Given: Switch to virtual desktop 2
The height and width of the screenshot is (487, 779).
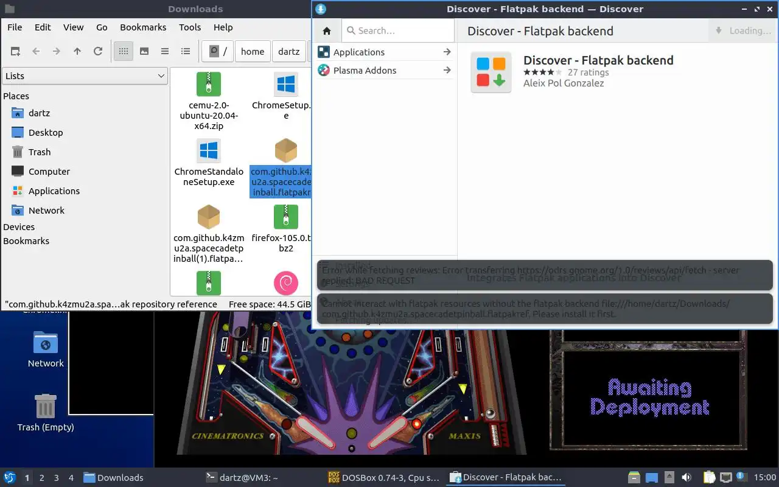Looking at the screenshot, I should tap(41, 478).
